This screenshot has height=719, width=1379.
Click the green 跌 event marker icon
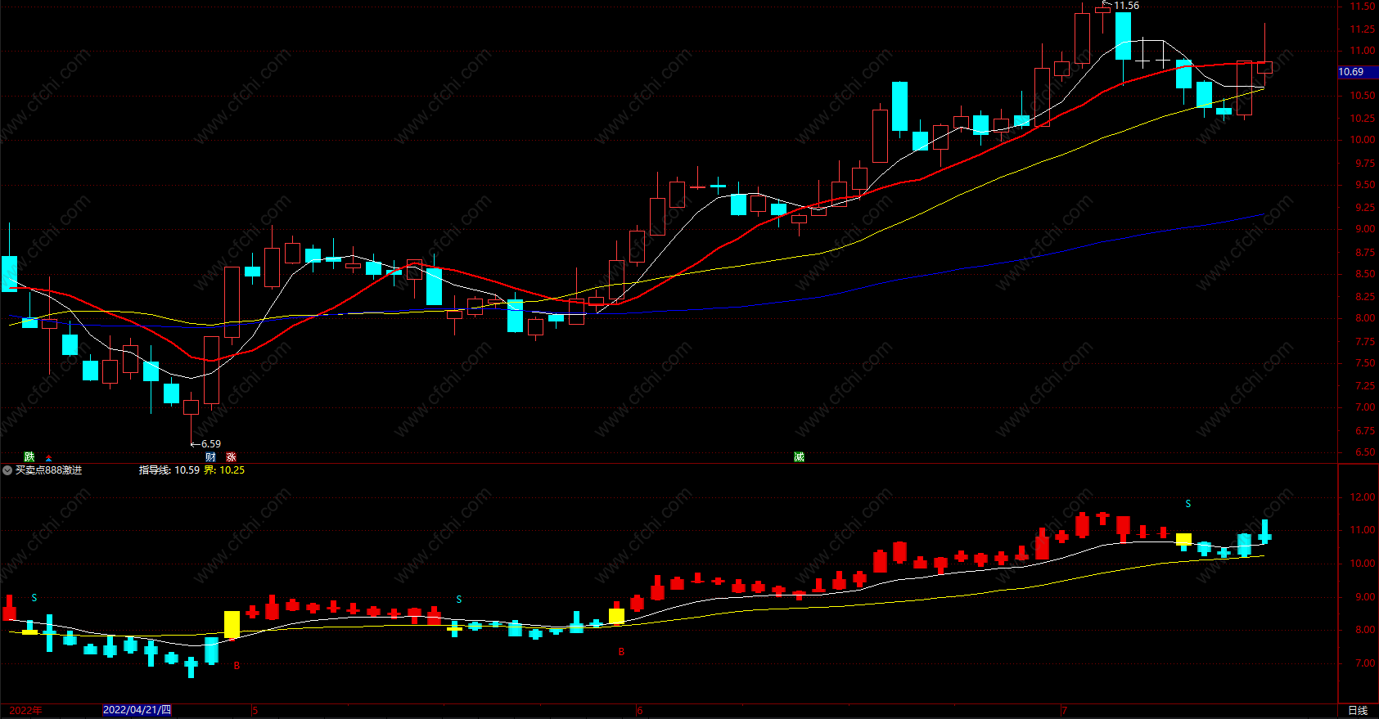click(x=29, y=456)
